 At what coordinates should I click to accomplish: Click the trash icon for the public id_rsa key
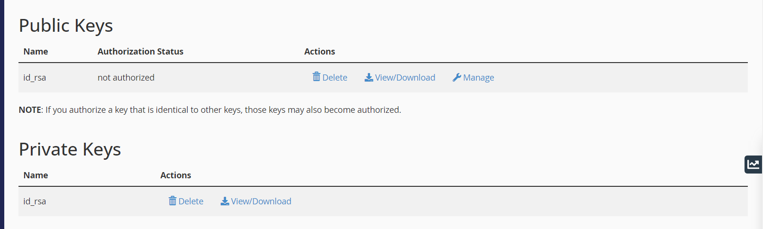(x=317, y=77)
